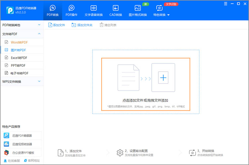Image resolution: width=249 pixels, height=165 pixels.
Task: Click 点击添加文件或拖拽文件添加 text
Action: [x=145, y=100]
